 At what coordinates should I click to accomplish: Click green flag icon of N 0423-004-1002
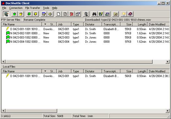coord(8,41)
